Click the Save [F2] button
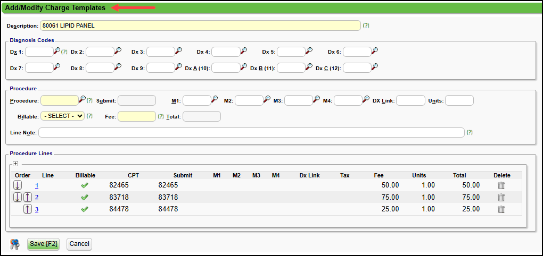This screenshot has width=543, height=256. pyautogui.click(x=43, y=244)
